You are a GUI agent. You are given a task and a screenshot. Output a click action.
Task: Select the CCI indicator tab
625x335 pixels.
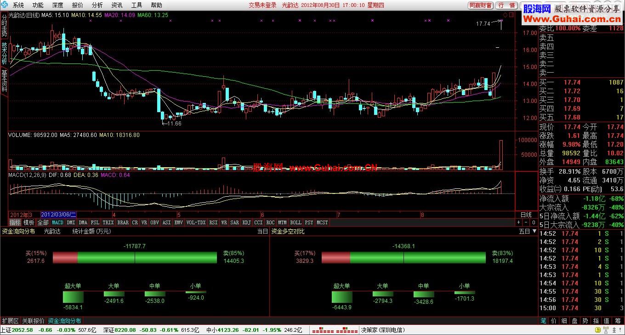259,222
